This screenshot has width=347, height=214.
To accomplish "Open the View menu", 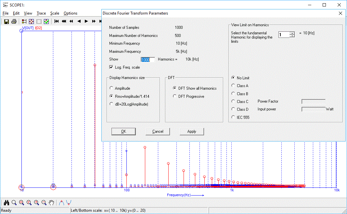I will tap(28, 13).
